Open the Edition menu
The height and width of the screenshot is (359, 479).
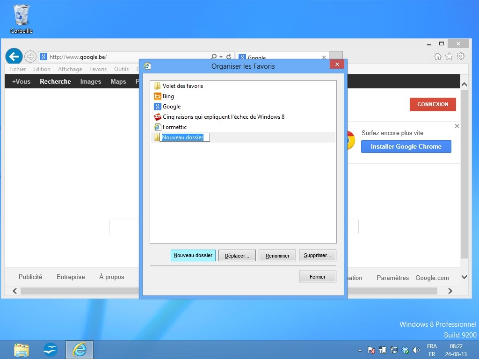click(x=42, y=69)
